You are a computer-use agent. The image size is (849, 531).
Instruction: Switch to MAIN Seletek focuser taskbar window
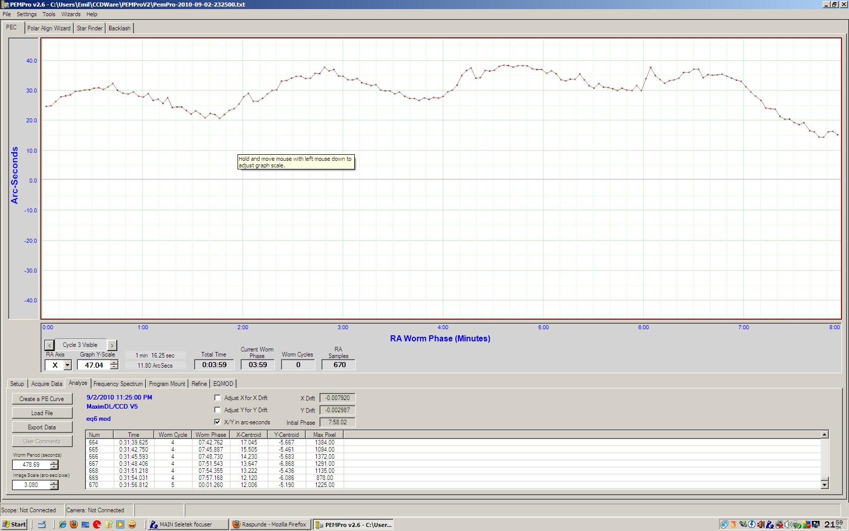pos(187,524)
